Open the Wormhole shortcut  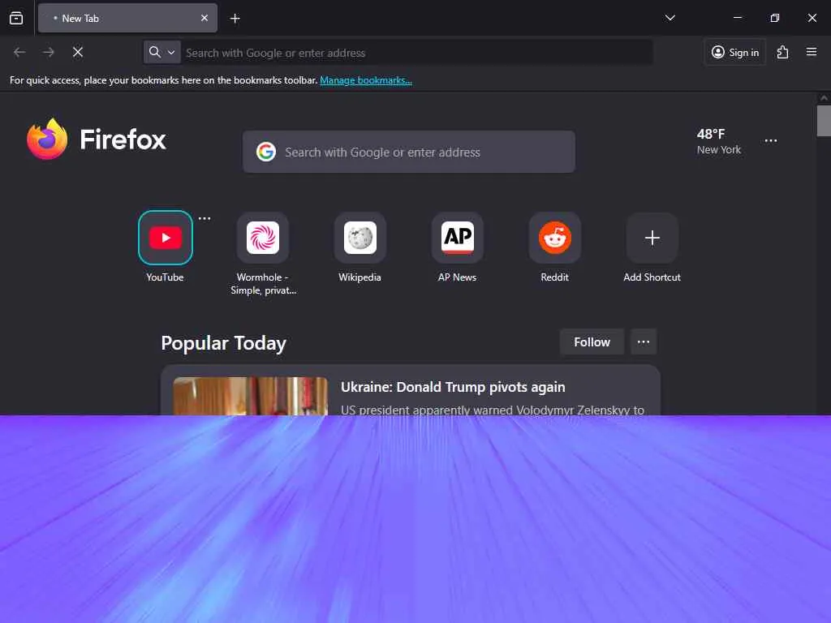(263, 238)
